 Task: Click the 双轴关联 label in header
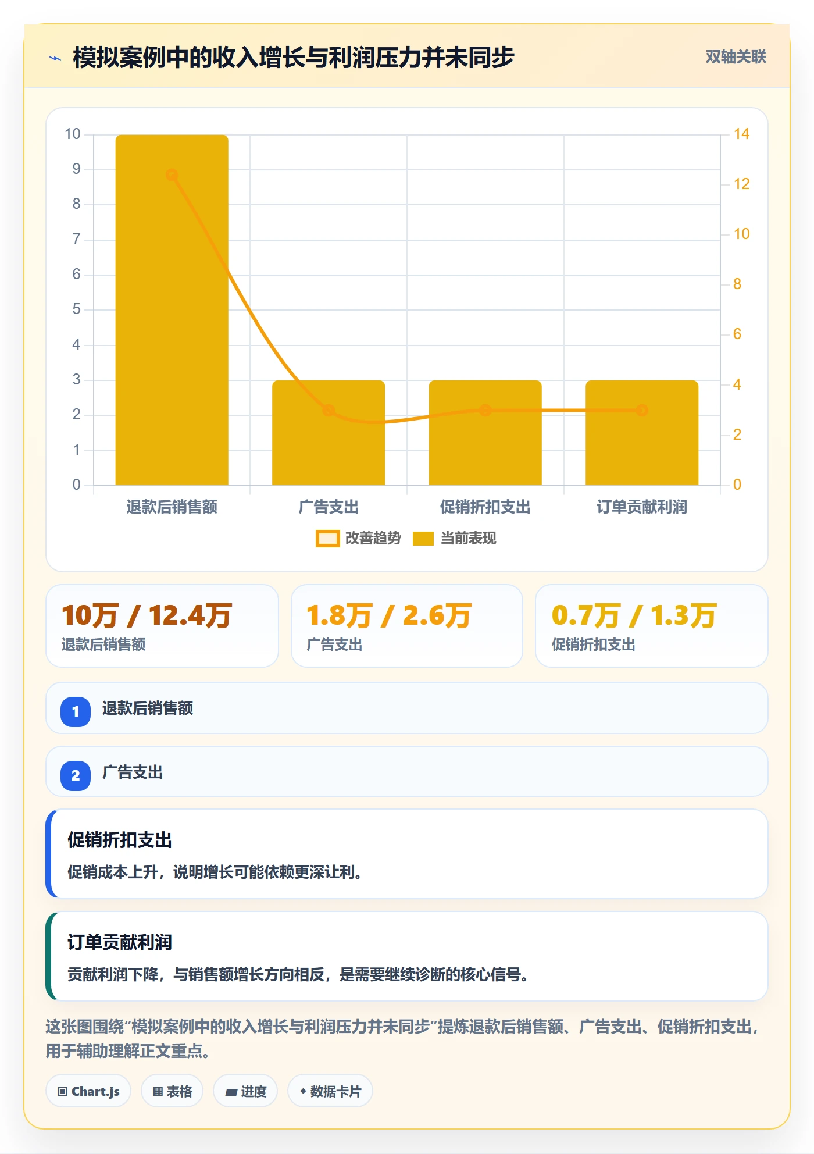pyautogui.click(x=736, y=57)
